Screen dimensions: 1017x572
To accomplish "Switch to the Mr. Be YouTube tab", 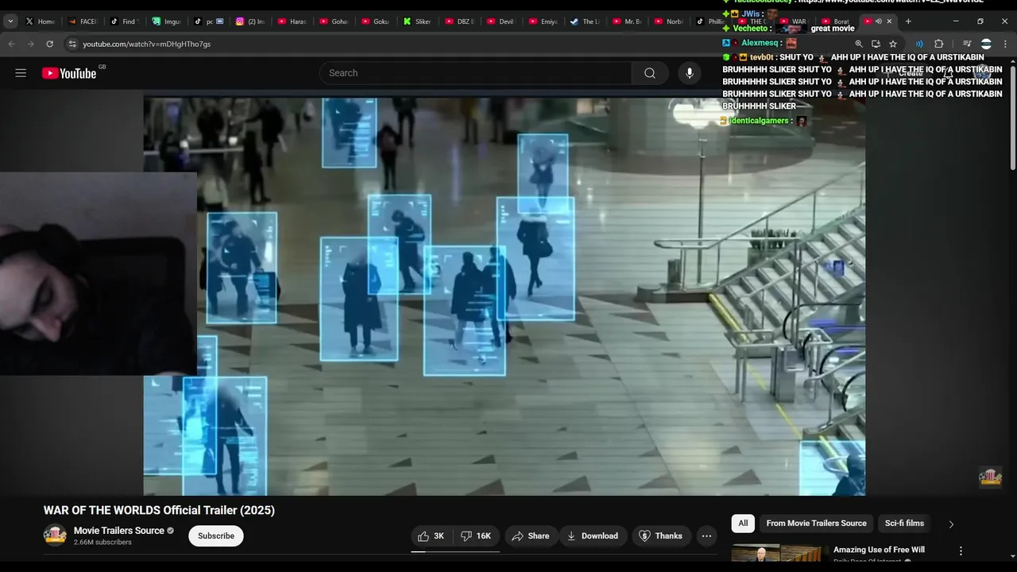I will (628, 21).
